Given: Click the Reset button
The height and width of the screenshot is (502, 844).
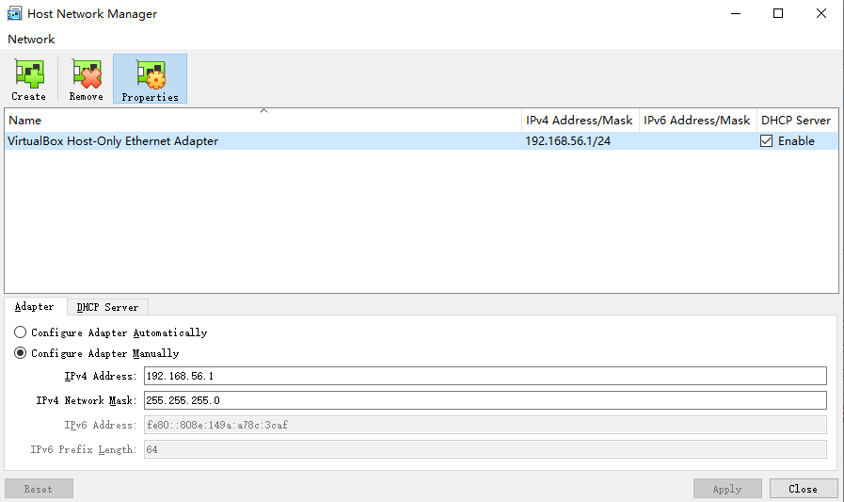Looking at the screenshot, I should click(x=39, y=489).
